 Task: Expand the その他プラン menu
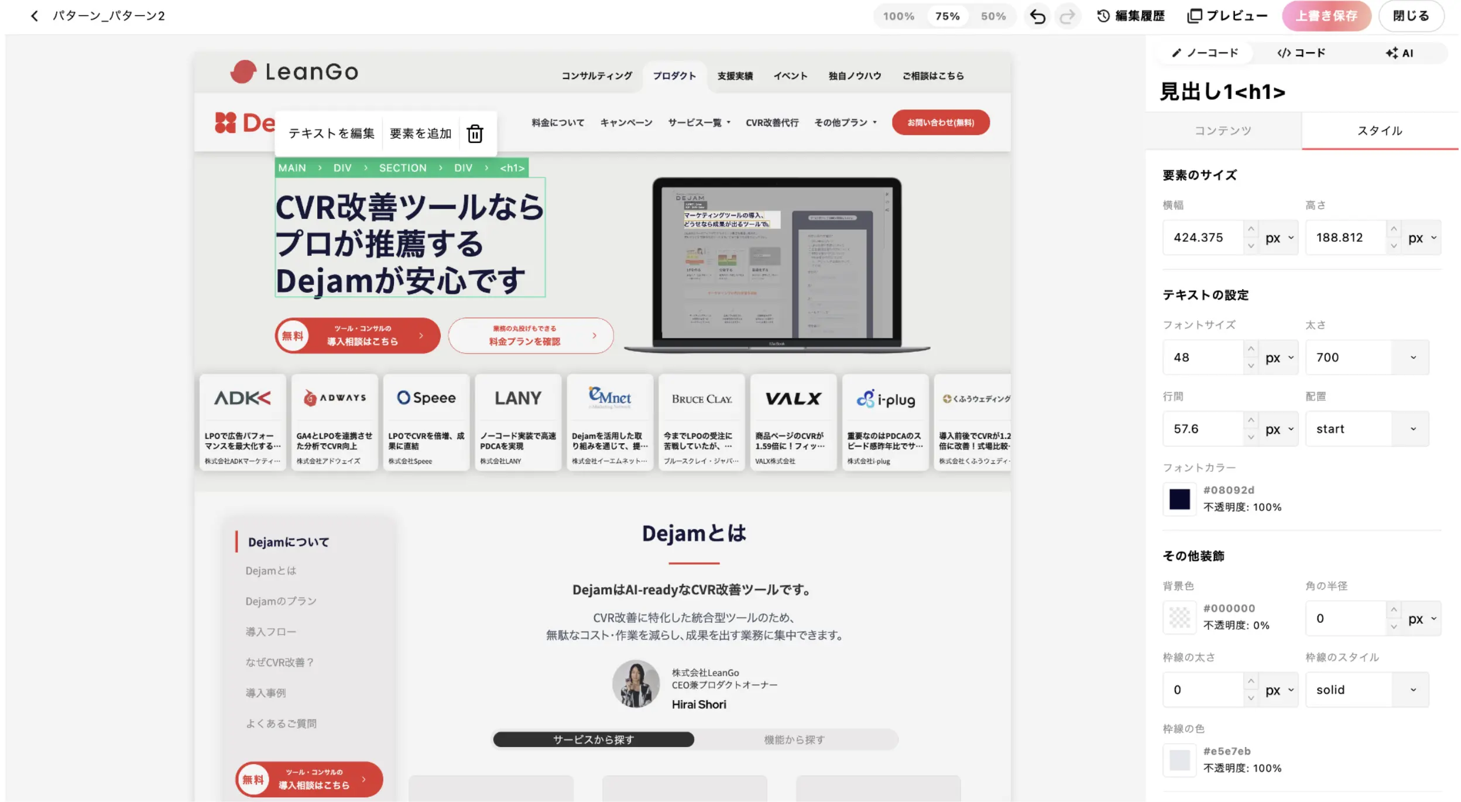tap(845, 122)
